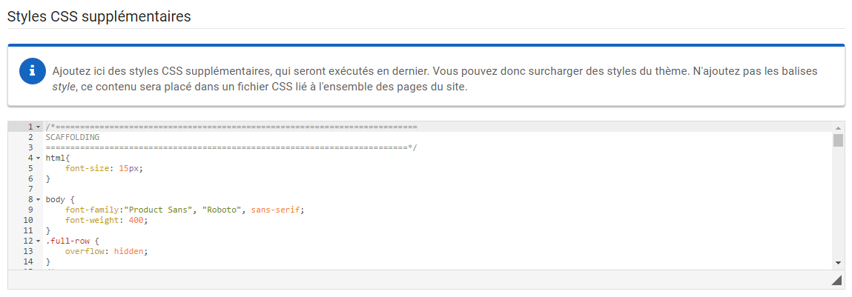This screenshot has height=297, width=852.
Task: Click the empty scrollbar track below thumb
Action: (838, 201)
